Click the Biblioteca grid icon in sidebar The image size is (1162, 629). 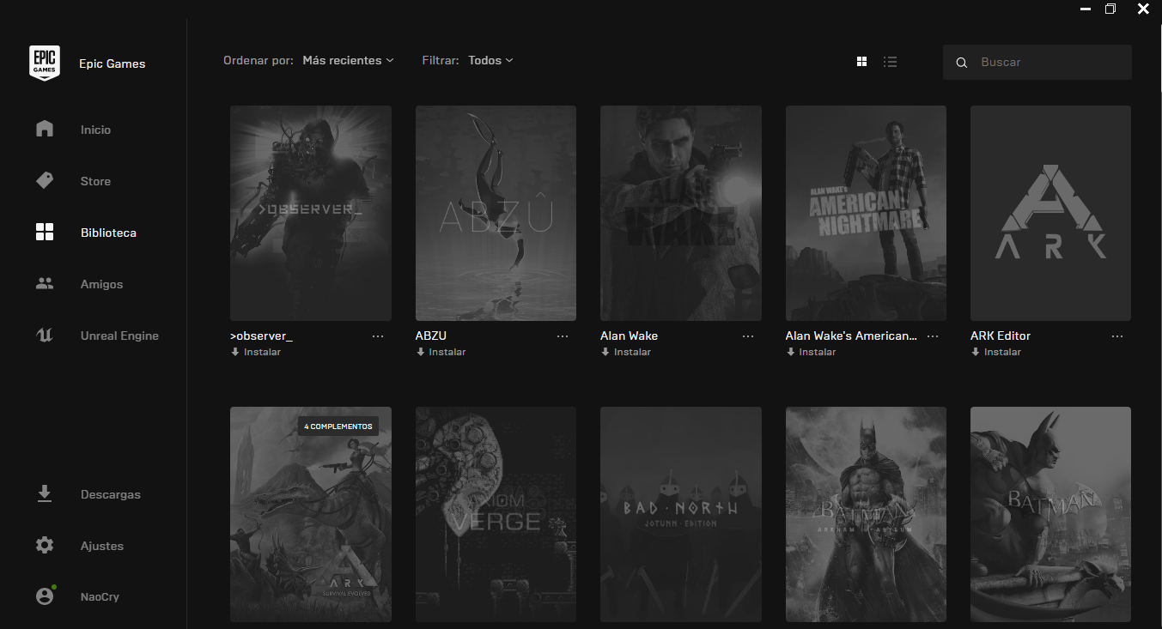45,233
